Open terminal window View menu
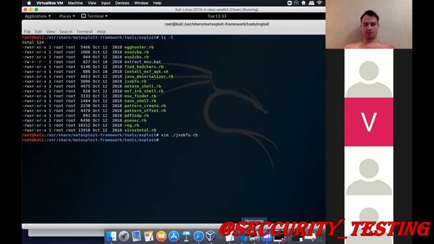Image resolution: width=434 pixels, height=244 pixels. click(51, 32)
